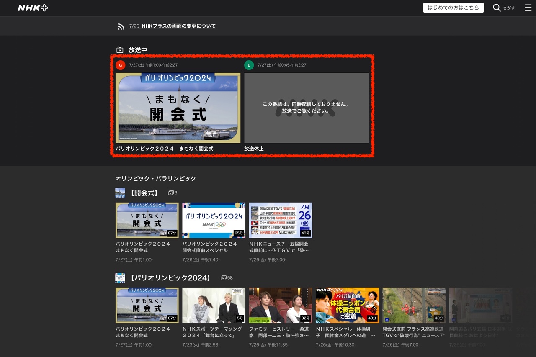Click the E-tele unavailable broadcast panel
Image resolution: width=536 pixels, height=357 pixels.
307,108
